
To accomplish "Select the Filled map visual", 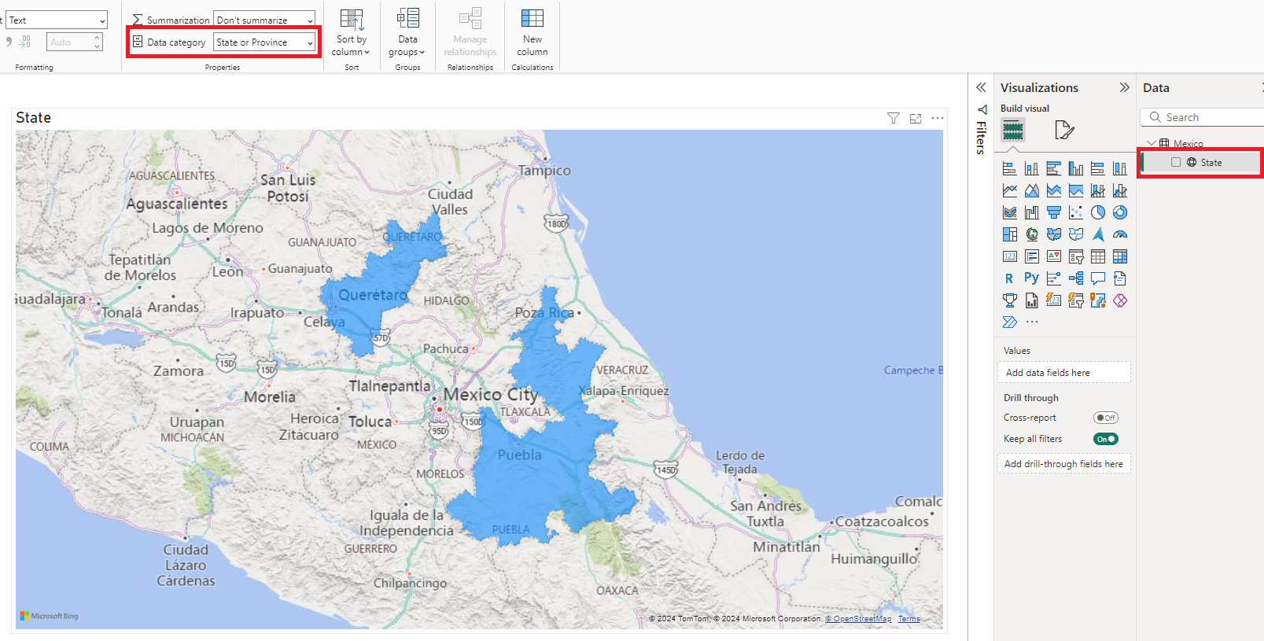I will (x=1053, y=234).
